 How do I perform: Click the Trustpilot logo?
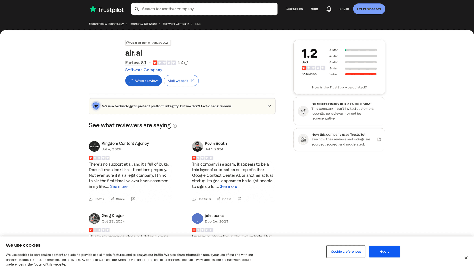point(106,9)
